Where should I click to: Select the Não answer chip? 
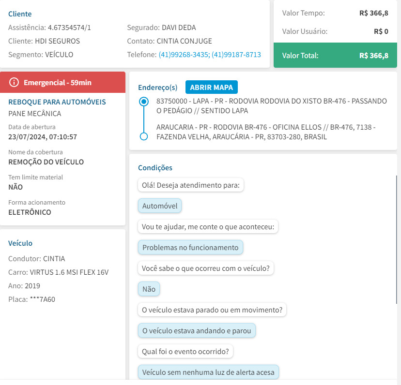[149, 289]
